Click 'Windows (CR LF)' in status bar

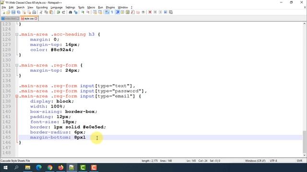coord(255,161)
